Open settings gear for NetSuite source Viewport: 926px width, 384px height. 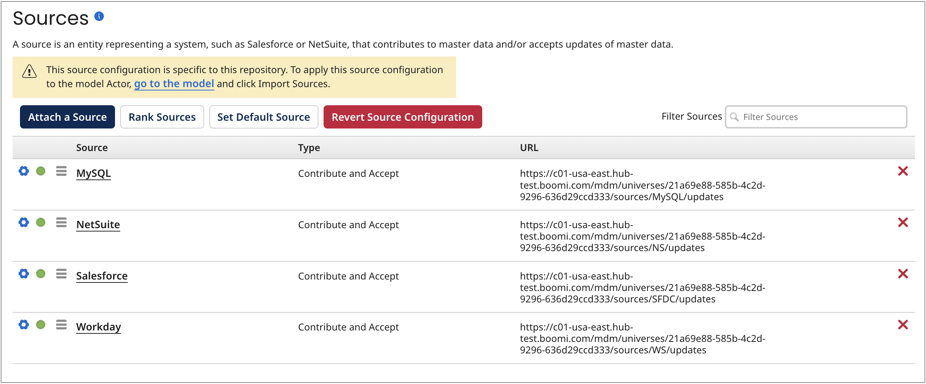point(24,222)
